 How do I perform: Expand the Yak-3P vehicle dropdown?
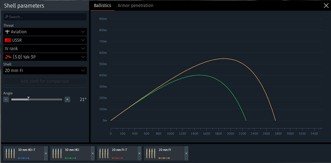(45, 57)
